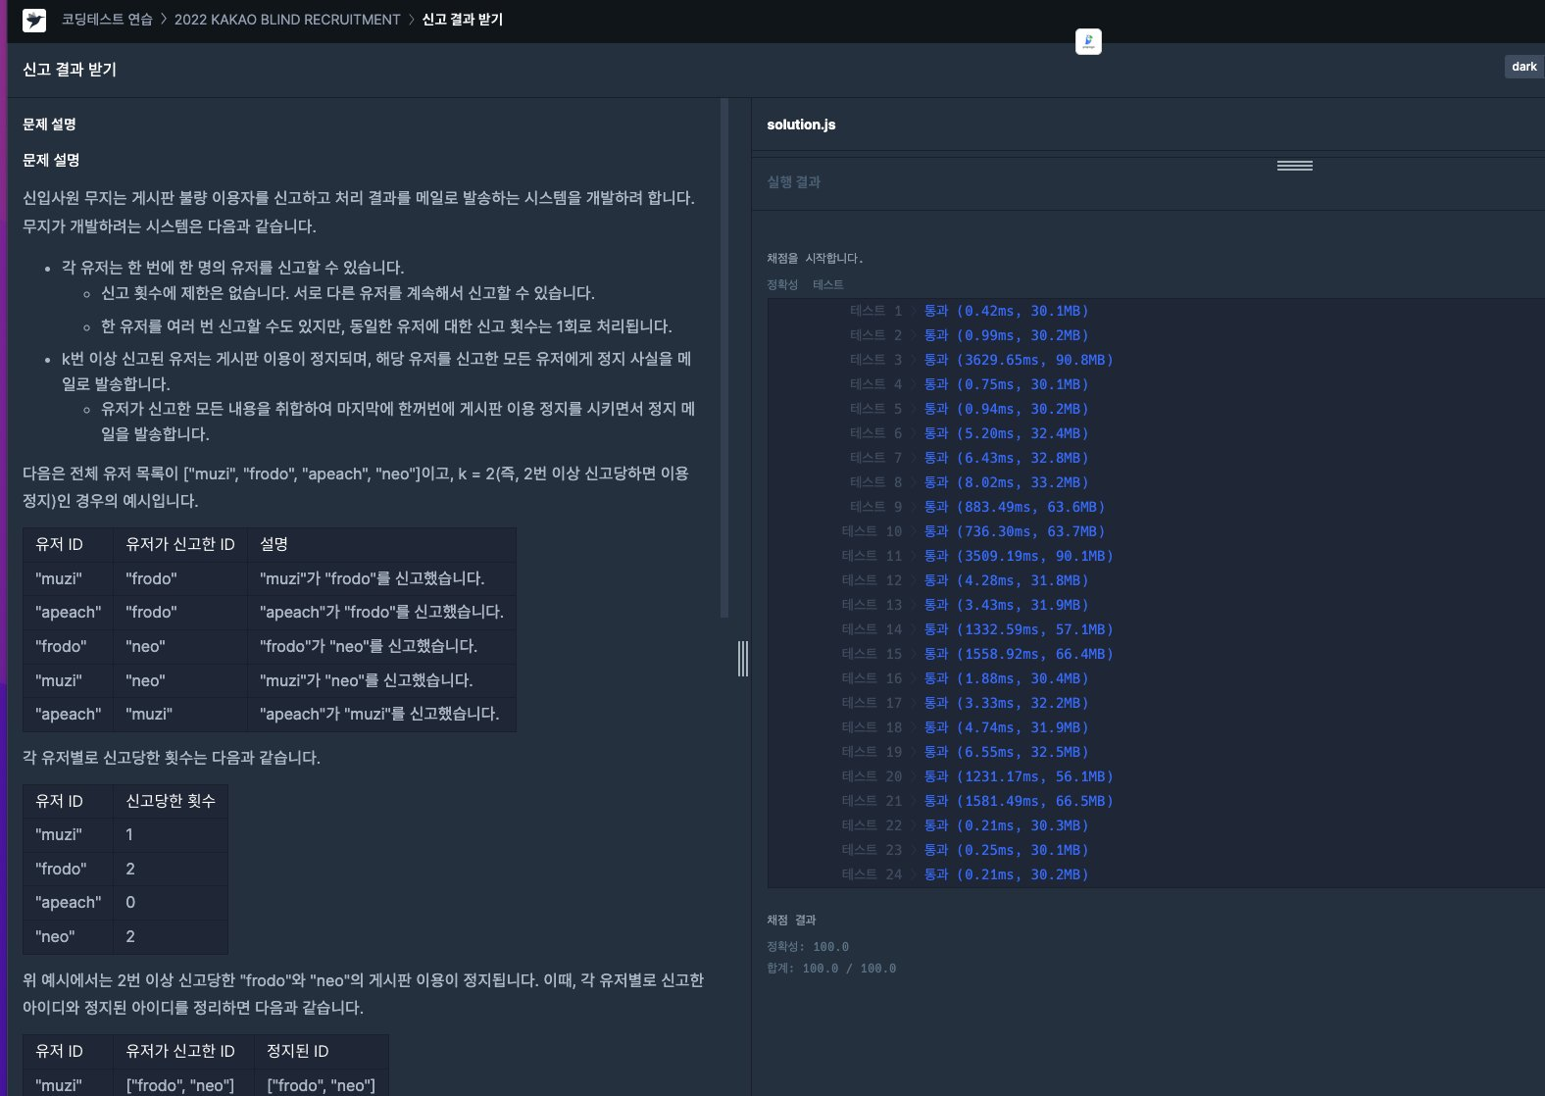
Task: Click the small floating extension icon at top
Action: click(1088, 42)
